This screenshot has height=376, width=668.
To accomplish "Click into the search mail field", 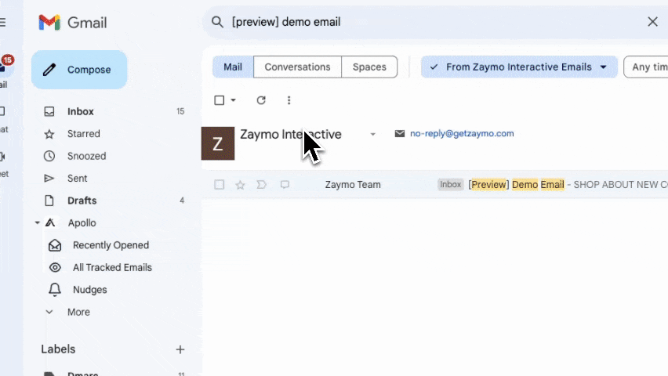I will pyautogui.click(x=431, y=22).
